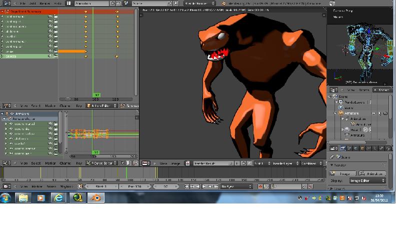Open the Display Image Editor dropdown
The height and width of the screenshot is (226, 400).
coord(367,180)
